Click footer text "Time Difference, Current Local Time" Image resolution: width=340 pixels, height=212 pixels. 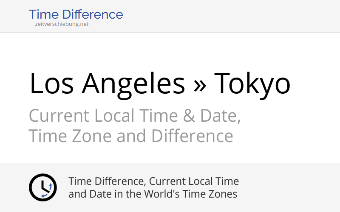(153, 181)
